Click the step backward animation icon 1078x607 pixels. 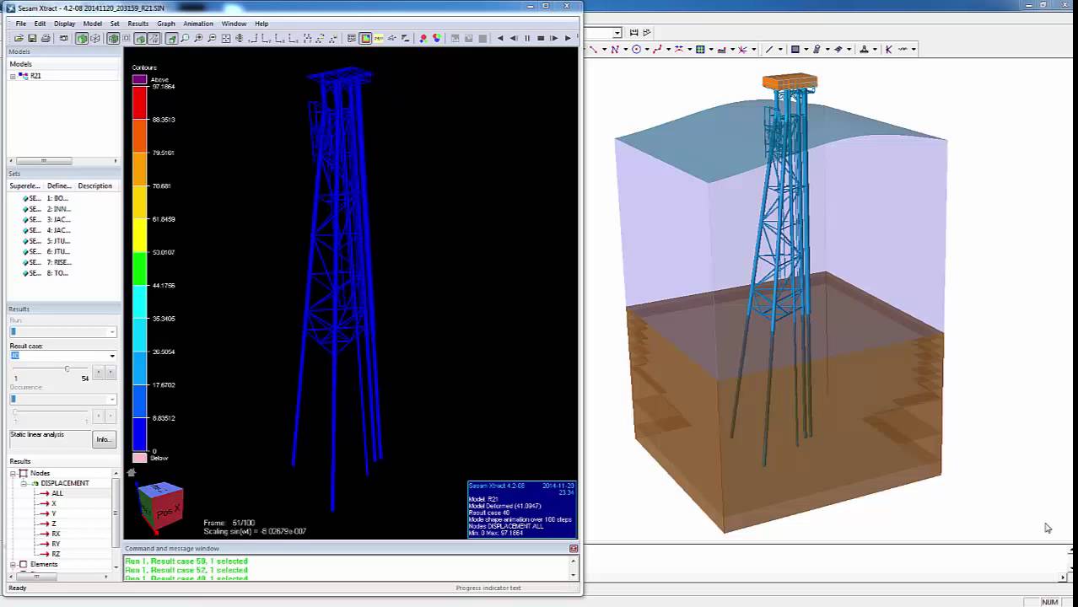tap(514, 38)
